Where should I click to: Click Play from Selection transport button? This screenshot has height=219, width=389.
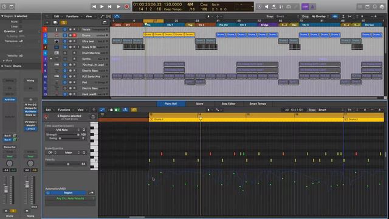click(x=102, y=7)
